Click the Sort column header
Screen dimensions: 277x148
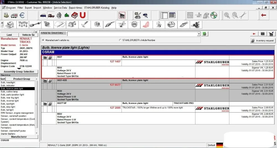[3, 79]
